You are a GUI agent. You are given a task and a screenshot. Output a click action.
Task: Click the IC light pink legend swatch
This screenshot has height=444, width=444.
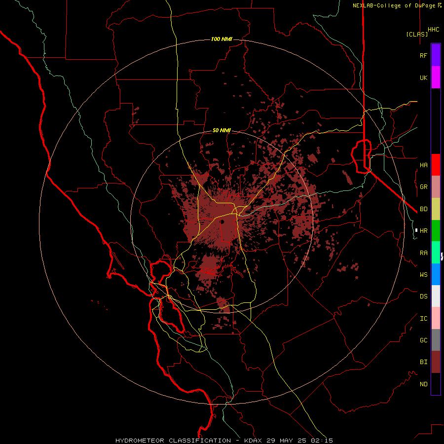click(x=436, y=318)
